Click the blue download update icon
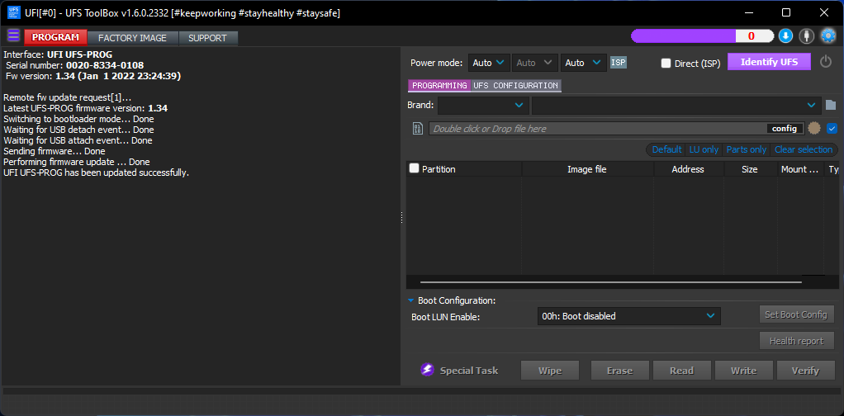This screenshot has height=416, width=844. (785, 36)
